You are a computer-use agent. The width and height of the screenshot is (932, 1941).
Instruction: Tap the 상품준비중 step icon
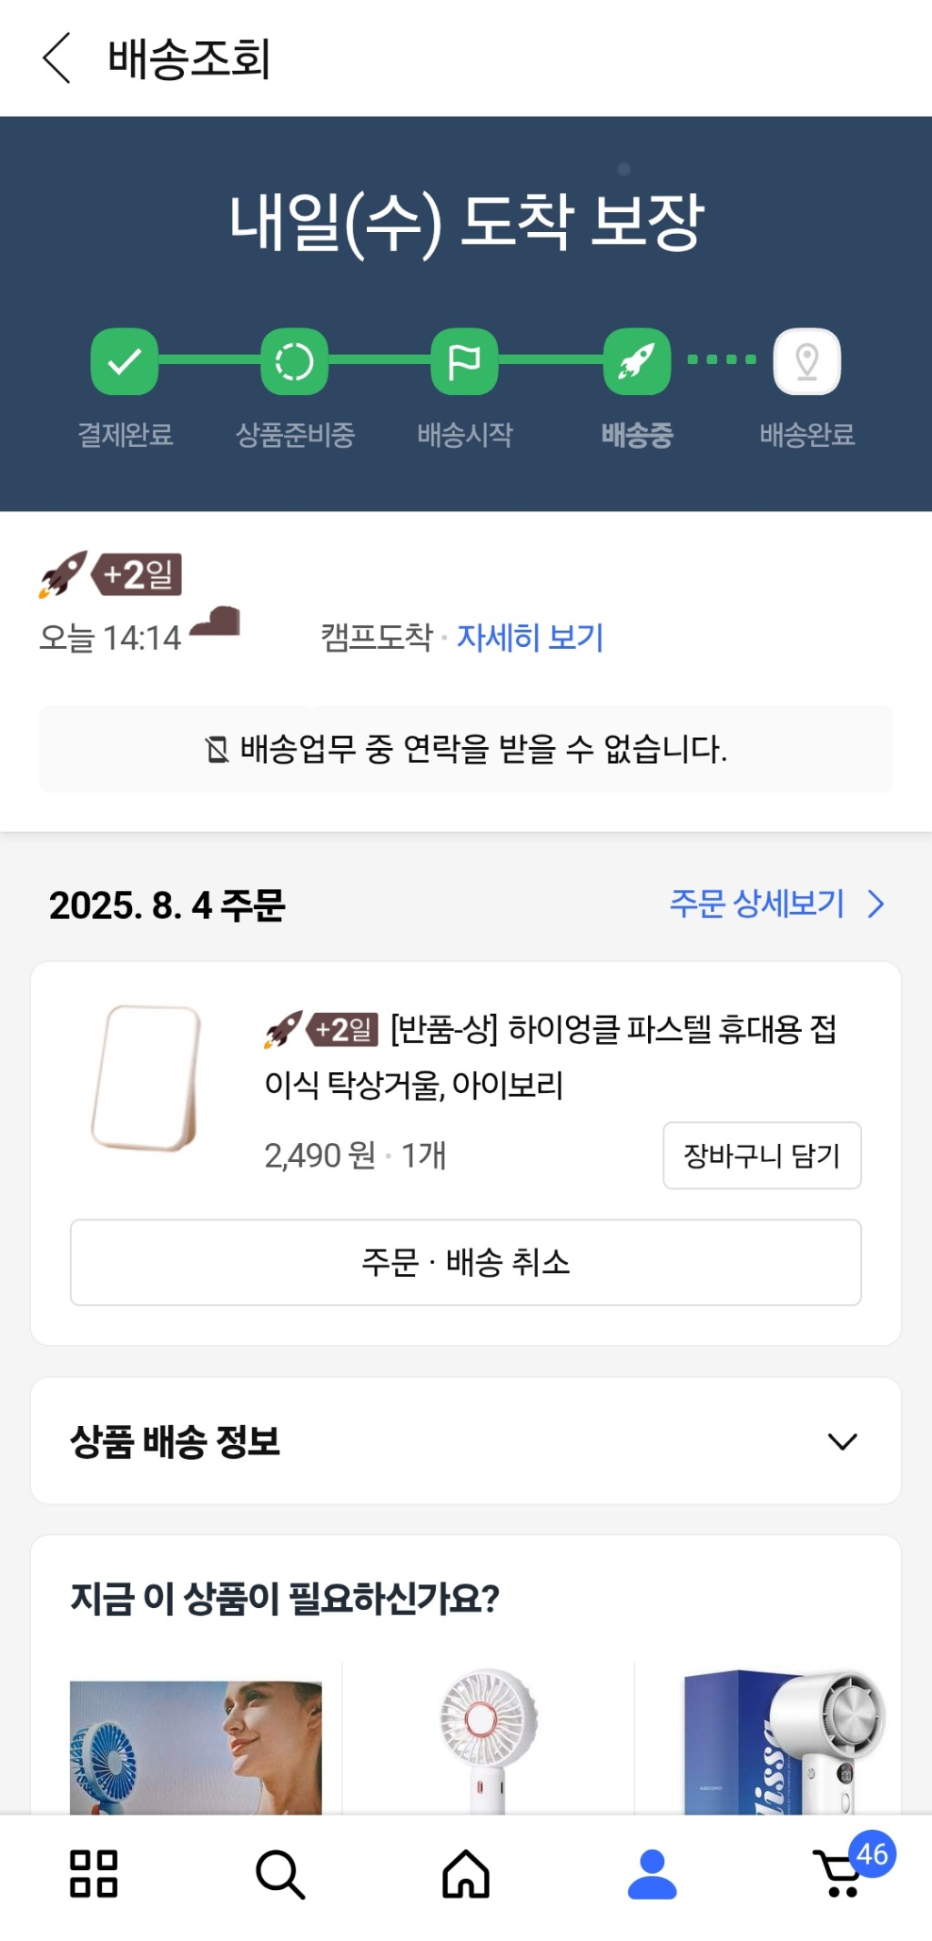tap(294, 361)
